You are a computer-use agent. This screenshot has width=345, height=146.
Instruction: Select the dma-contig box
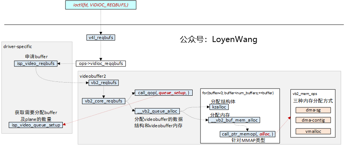313,120
